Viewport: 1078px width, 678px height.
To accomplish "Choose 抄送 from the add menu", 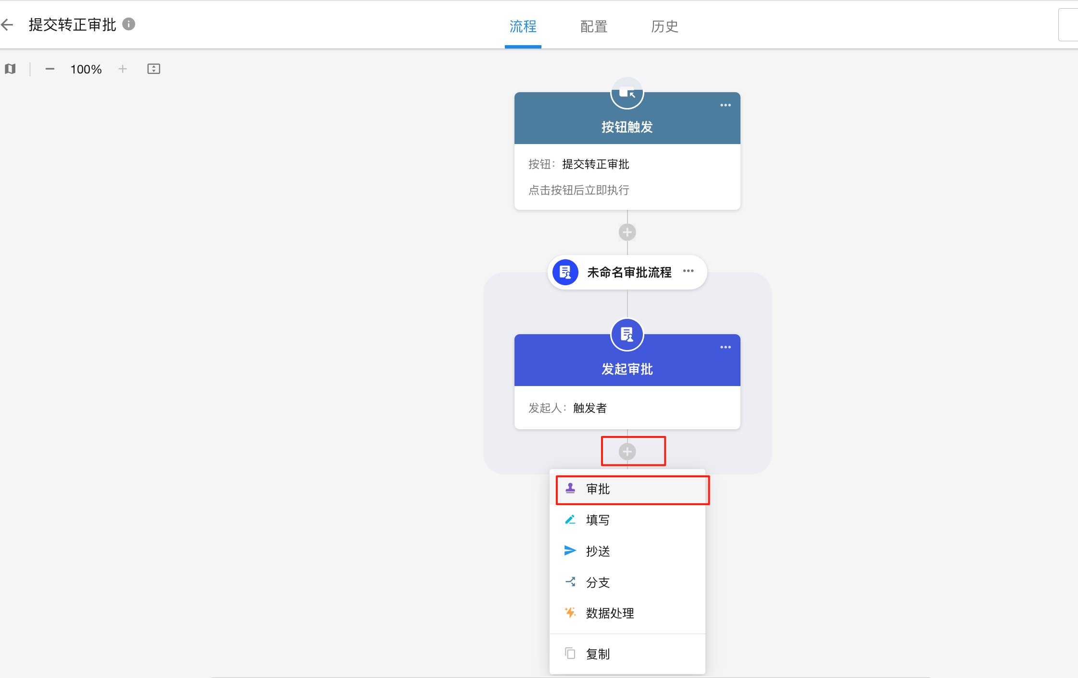I will 627,551.
